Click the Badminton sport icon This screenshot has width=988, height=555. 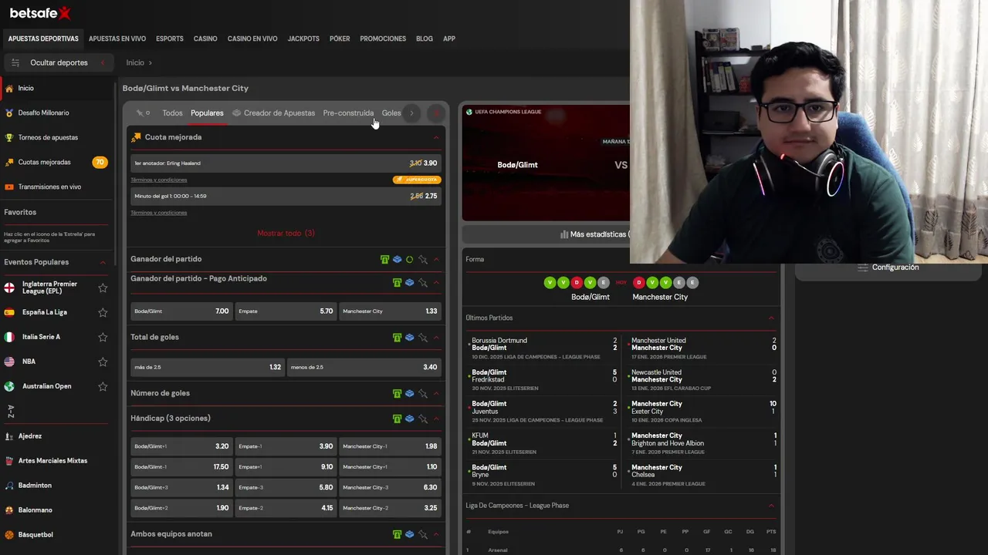click(x=9, y=486)
